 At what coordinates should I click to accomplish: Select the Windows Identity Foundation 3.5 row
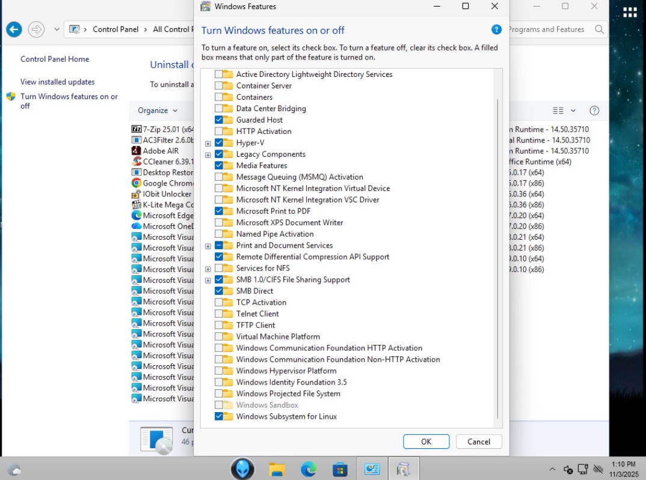click(x=292, y=382)
